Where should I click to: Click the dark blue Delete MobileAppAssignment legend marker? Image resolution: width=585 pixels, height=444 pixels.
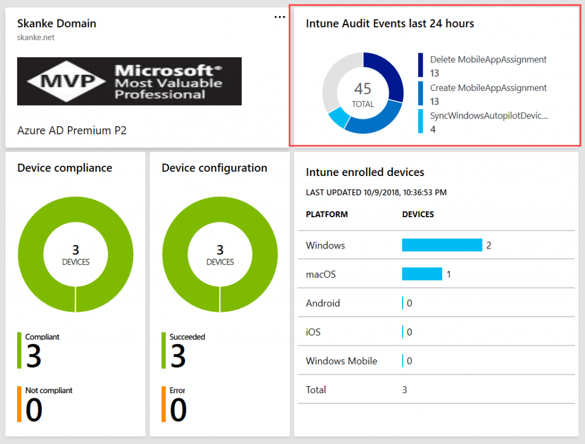pos(420,65)
